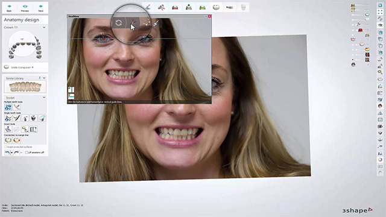Toggle the round face photo visibility icon
386x217 pixels.
point(353,64)
